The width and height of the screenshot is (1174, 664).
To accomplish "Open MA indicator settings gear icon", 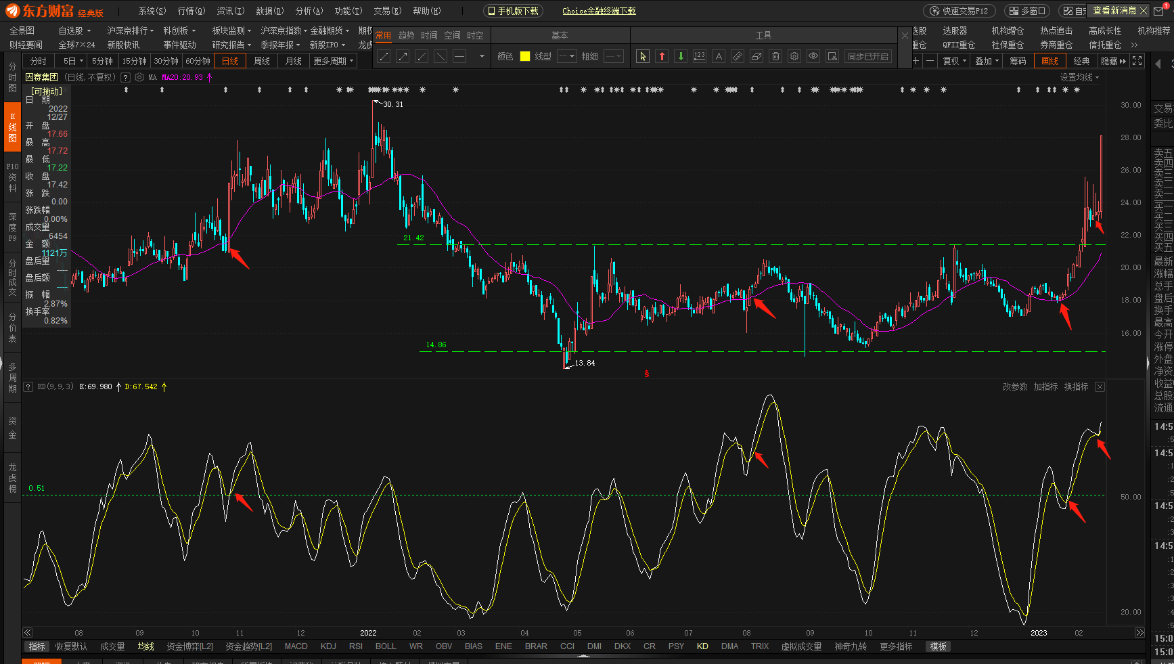I will coord(139,77).
